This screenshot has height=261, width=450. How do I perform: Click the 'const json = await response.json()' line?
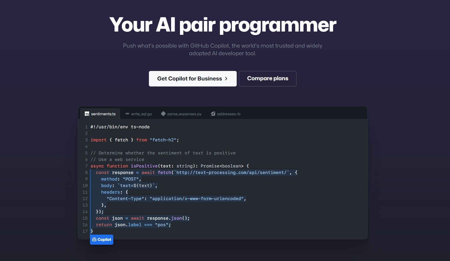(143, 218)
